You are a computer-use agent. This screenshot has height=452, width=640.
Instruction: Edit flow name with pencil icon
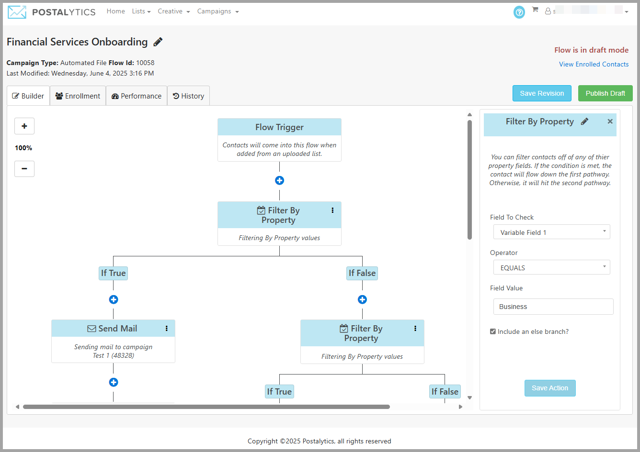[158, 42]
